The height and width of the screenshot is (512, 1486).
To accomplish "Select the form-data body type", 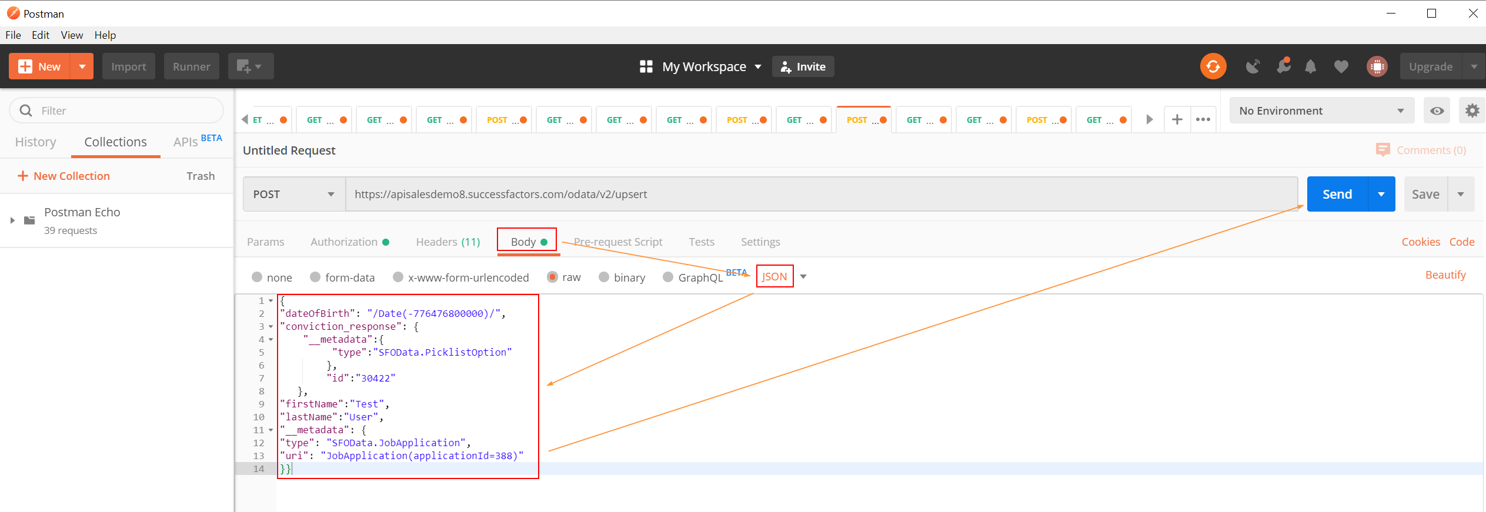I will (315, 277).
